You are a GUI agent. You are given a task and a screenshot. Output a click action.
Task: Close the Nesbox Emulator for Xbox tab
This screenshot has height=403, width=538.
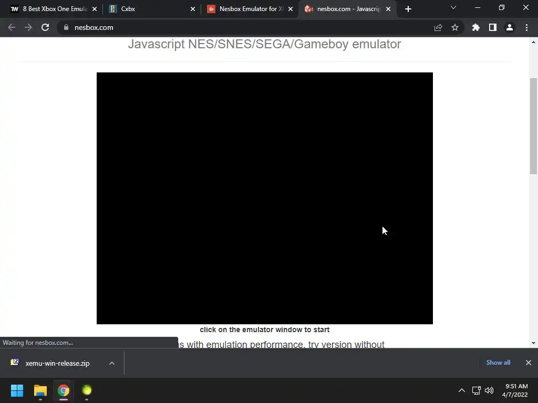coord(291,9)
